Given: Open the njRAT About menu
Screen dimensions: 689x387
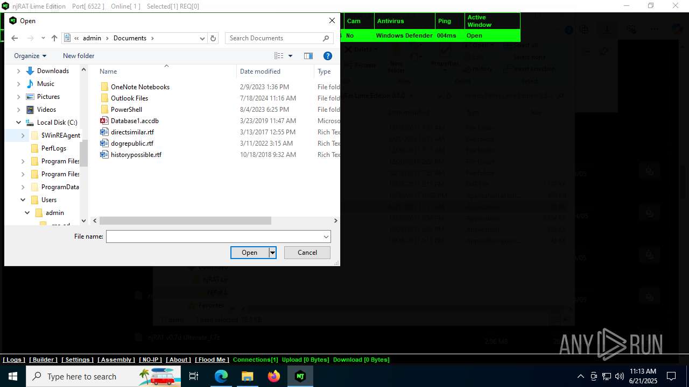Looking at the screenshot, I should pyautogui.click(x=179, y=360).
